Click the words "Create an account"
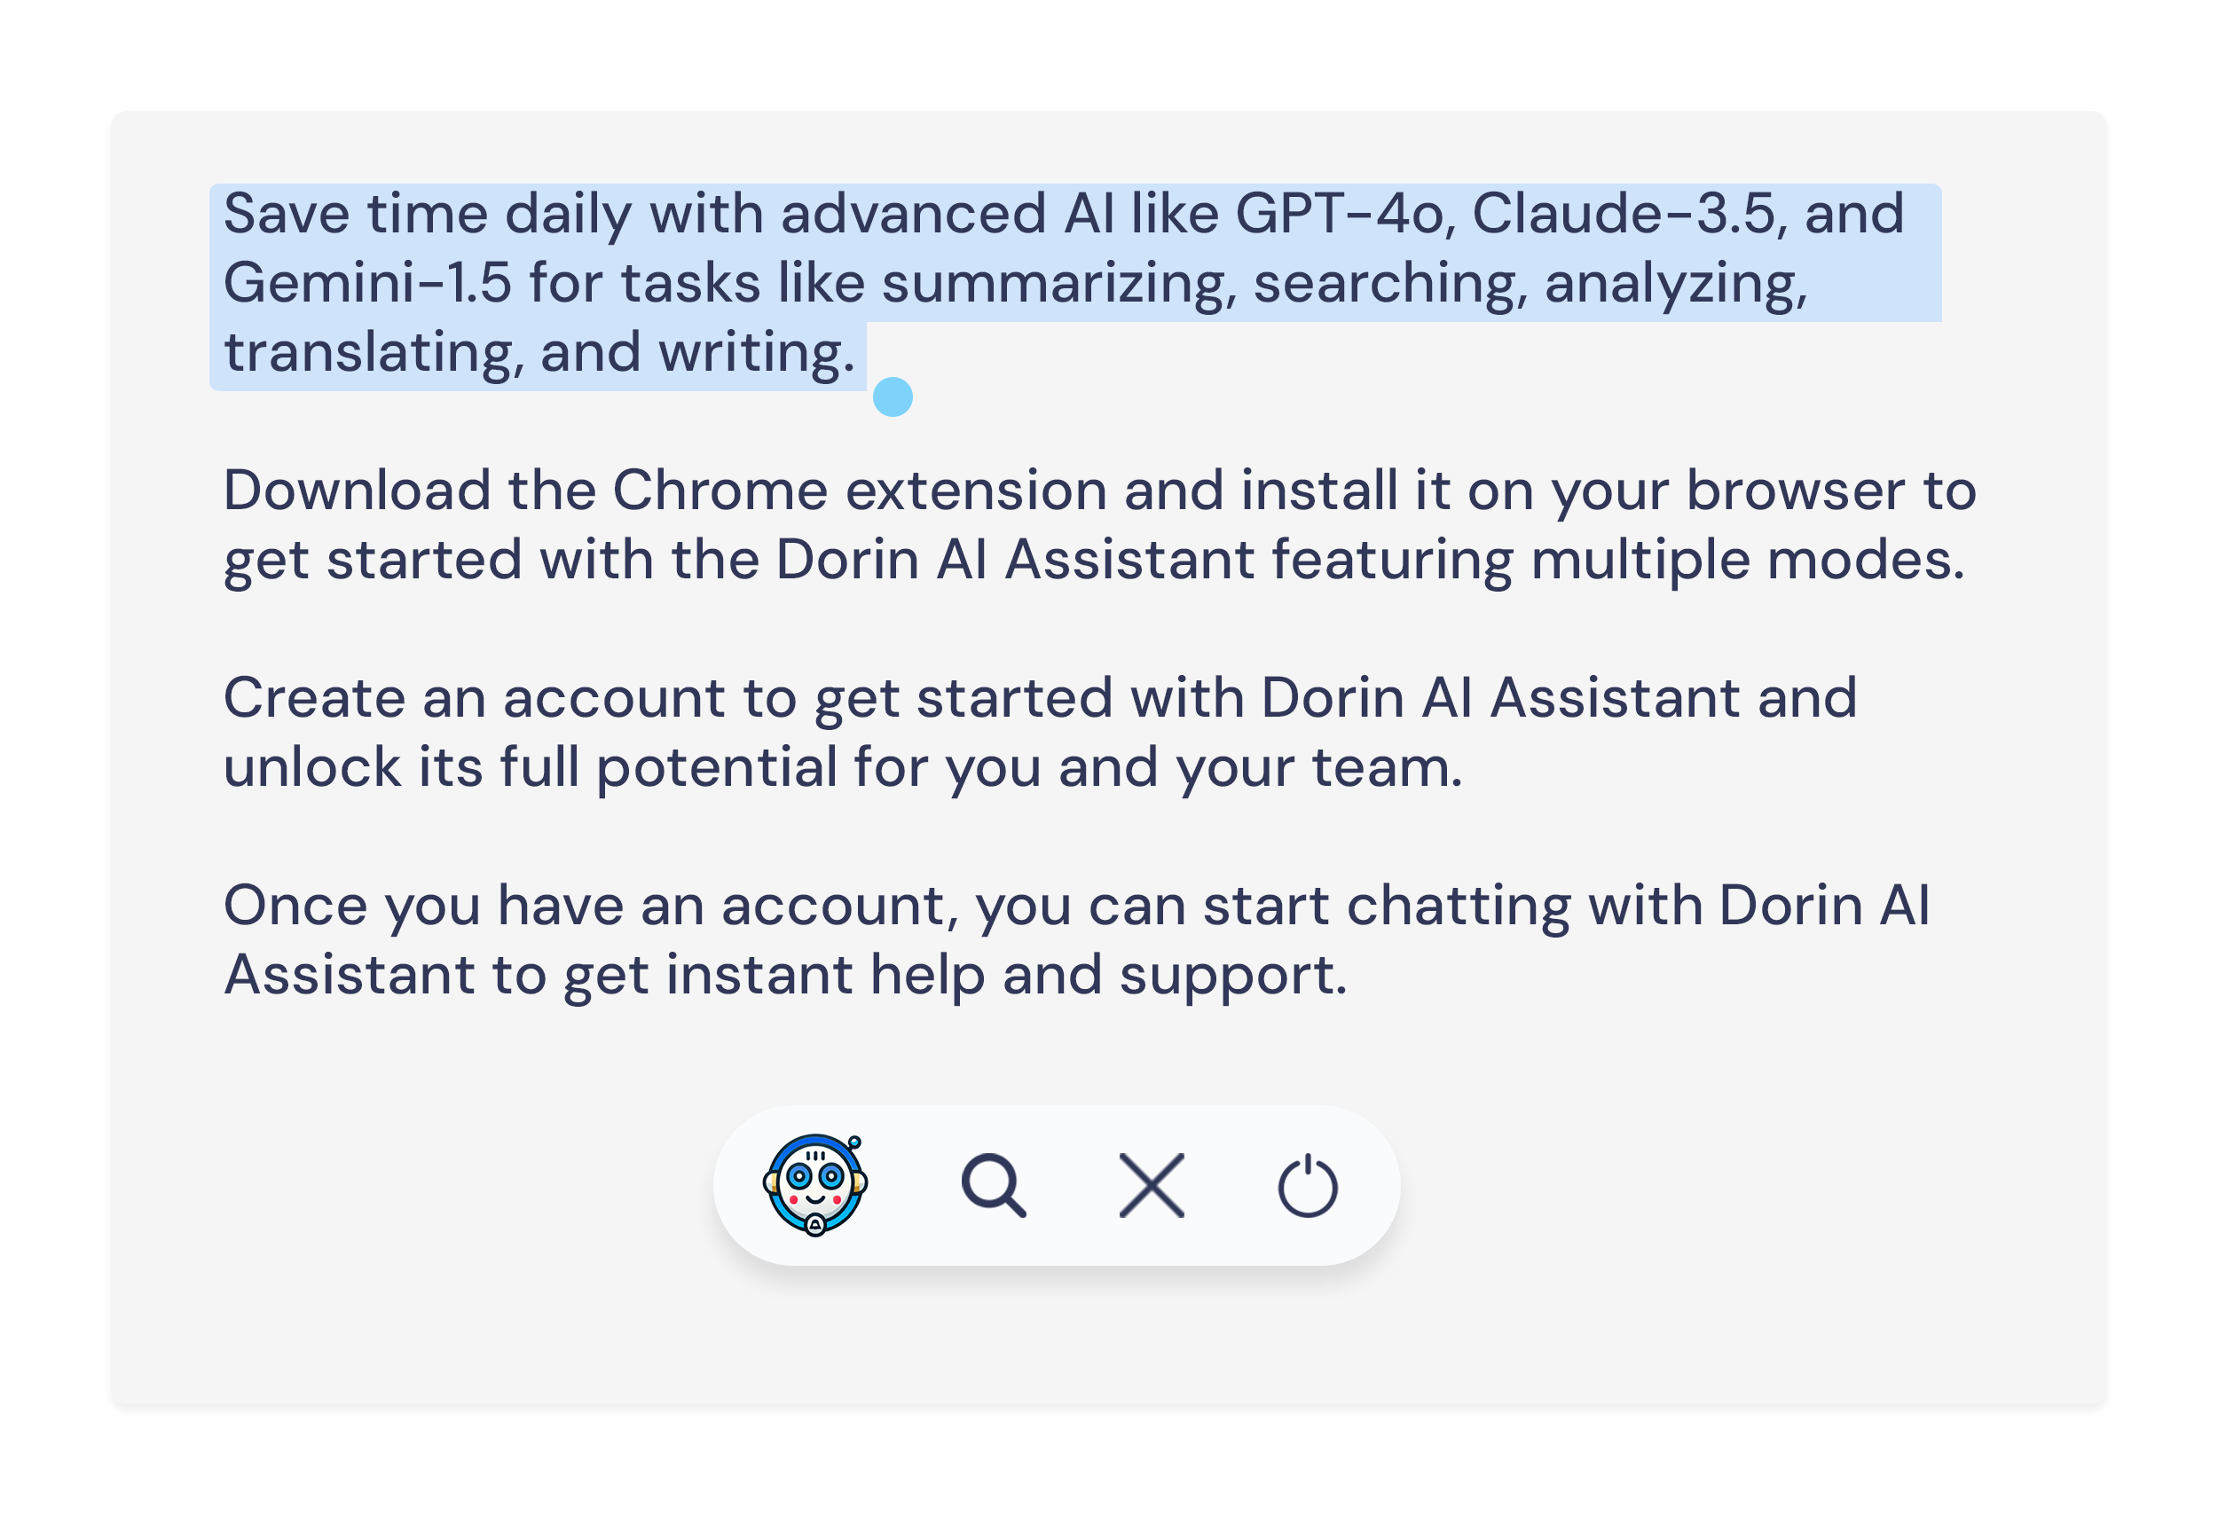Screen dimensions: 2218x1515 pos(475,697)
